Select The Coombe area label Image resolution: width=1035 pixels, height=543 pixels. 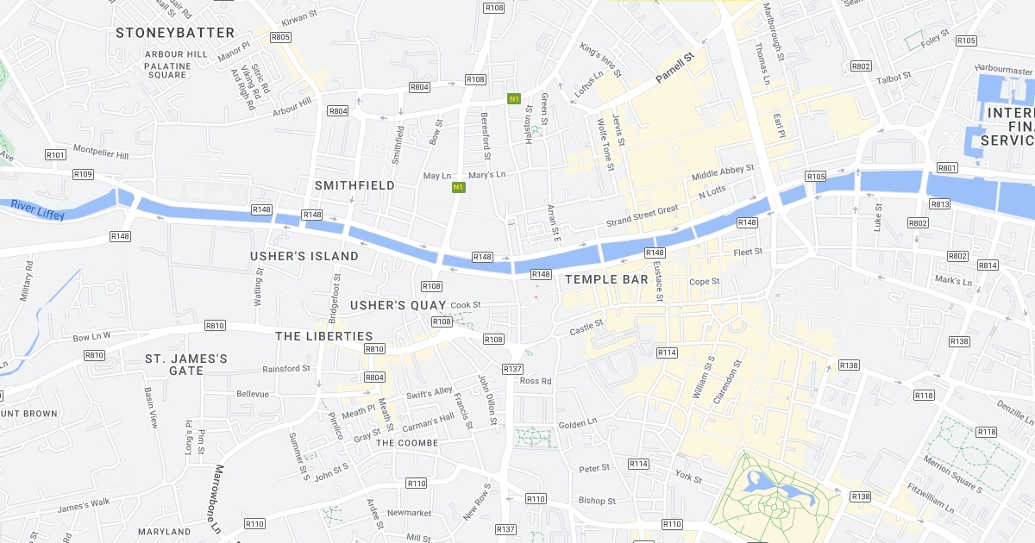pos(407,443)
